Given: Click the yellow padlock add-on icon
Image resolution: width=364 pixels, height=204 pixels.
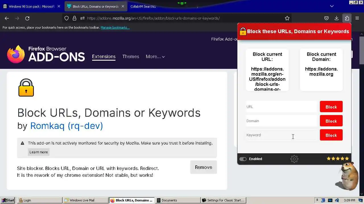Looking at the screenshot, I should click(x=26, y=88).
